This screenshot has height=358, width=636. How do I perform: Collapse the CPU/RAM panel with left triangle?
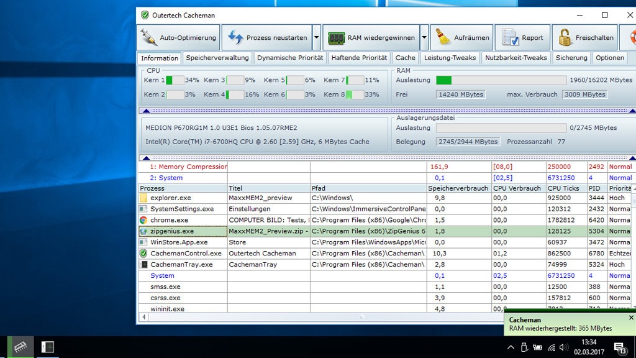pos(147,111)
